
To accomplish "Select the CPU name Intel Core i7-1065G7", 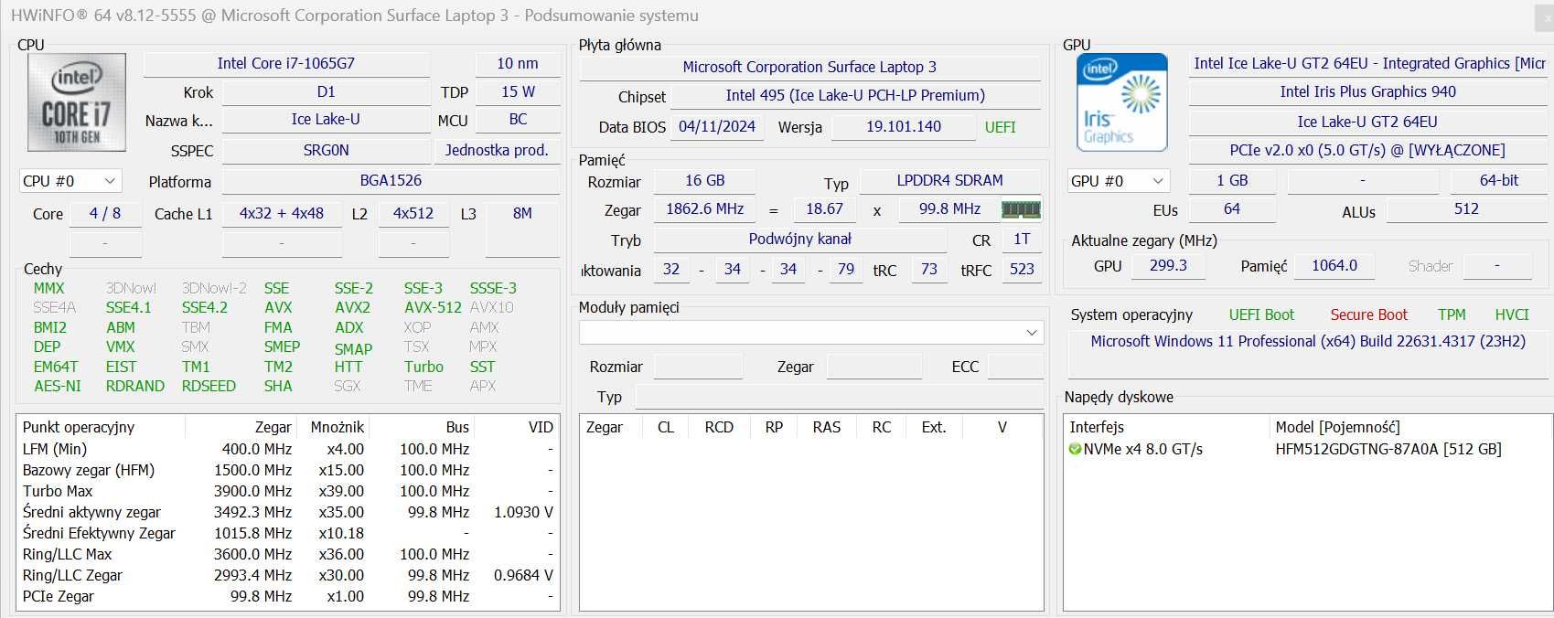I will (286, 63).
